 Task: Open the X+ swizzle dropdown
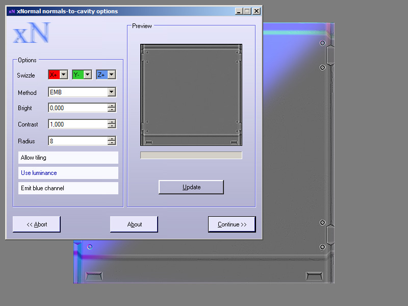(x=64, y=74)
